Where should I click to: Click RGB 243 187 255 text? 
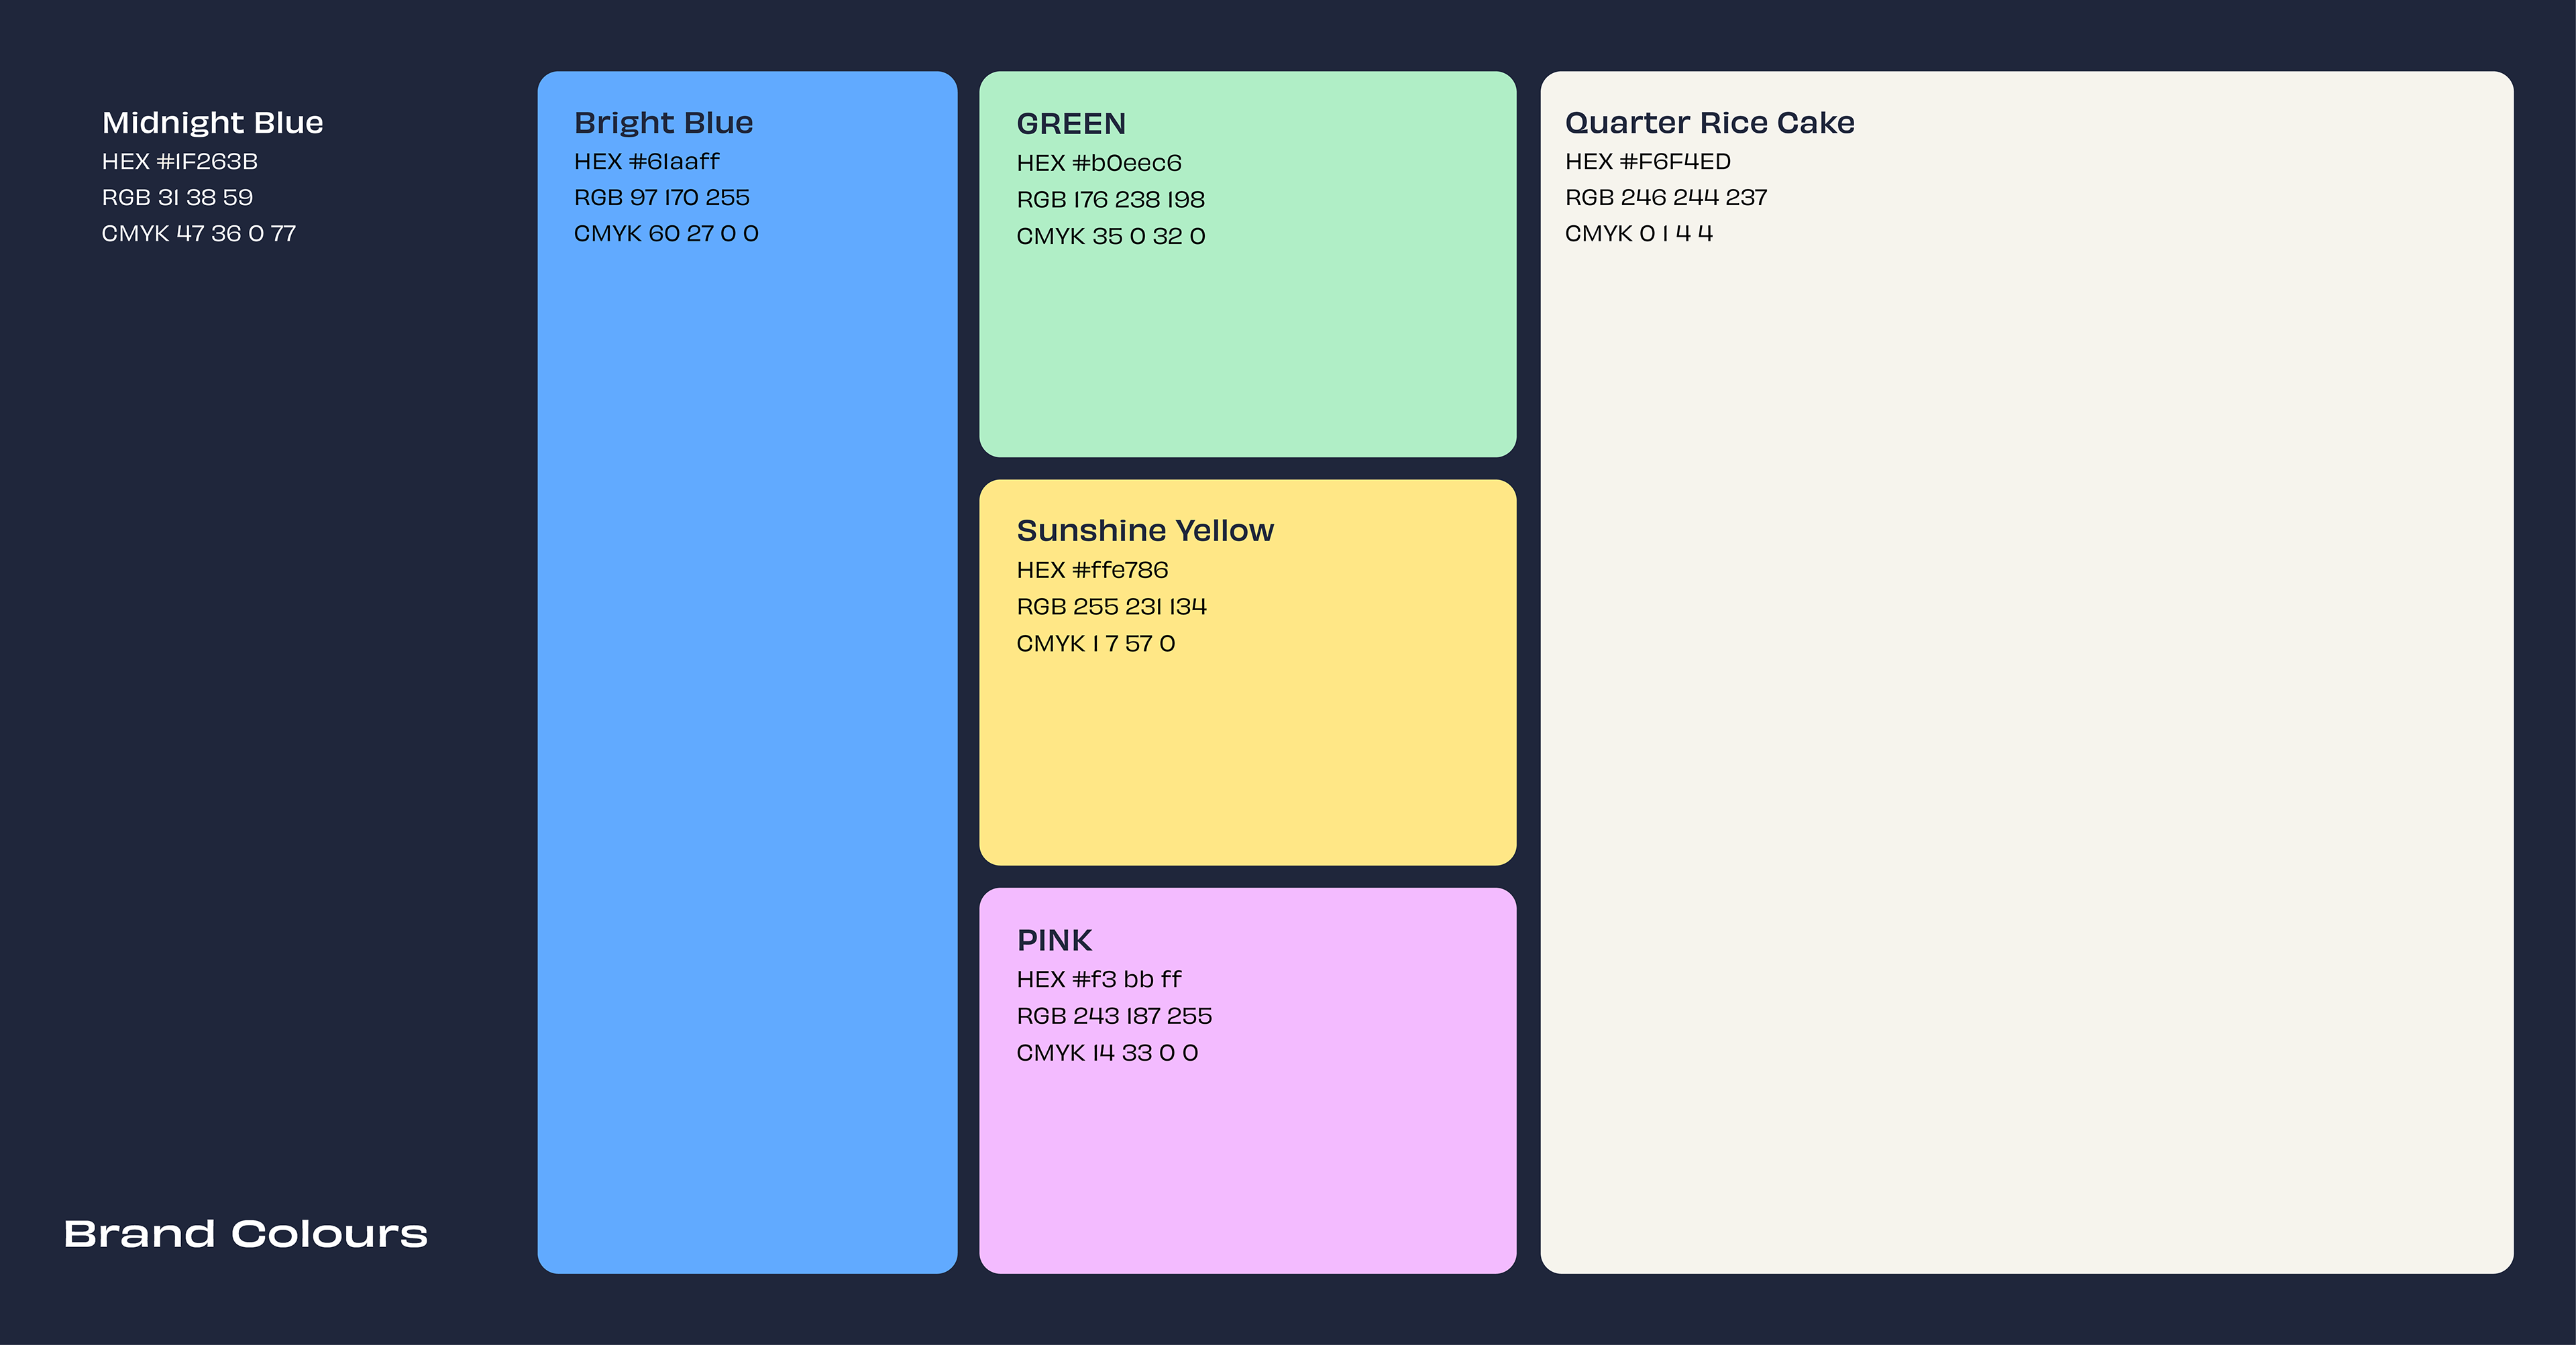click(x=1114, y=1016)
